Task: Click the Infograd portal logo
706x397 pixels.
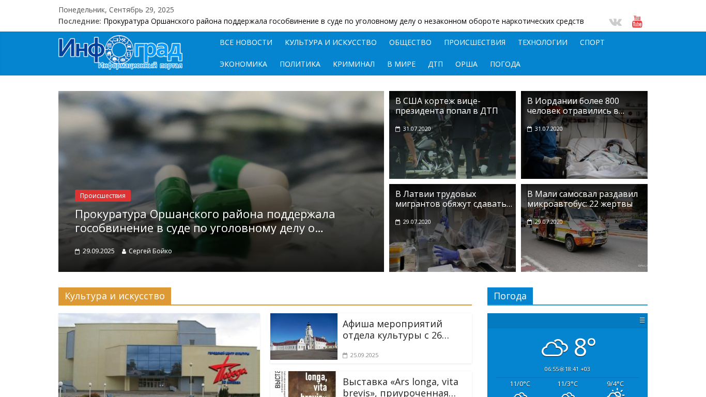Action: point(120,53)
